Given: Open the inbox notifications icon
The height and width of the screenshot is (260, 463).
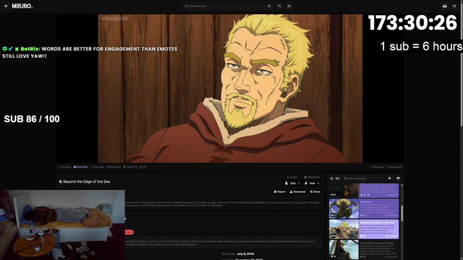Looking at the screenshot, I should (445, 6).
